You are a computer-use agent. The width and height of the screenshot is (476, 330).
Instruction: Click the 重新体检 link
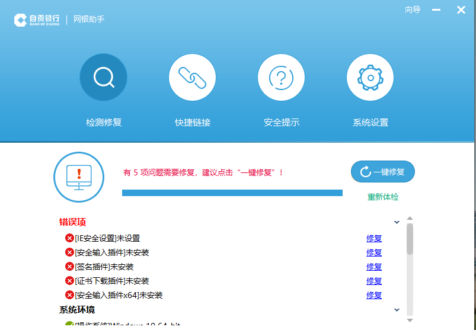point(383,197)
